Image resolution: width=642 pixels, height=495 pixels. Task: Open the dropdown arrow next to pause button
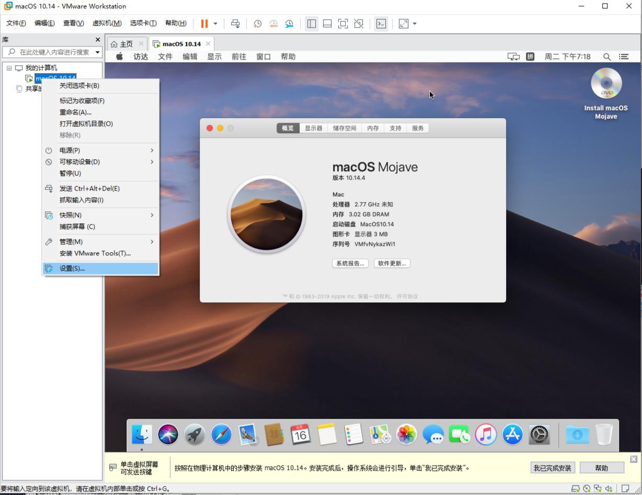click(215, 23)
